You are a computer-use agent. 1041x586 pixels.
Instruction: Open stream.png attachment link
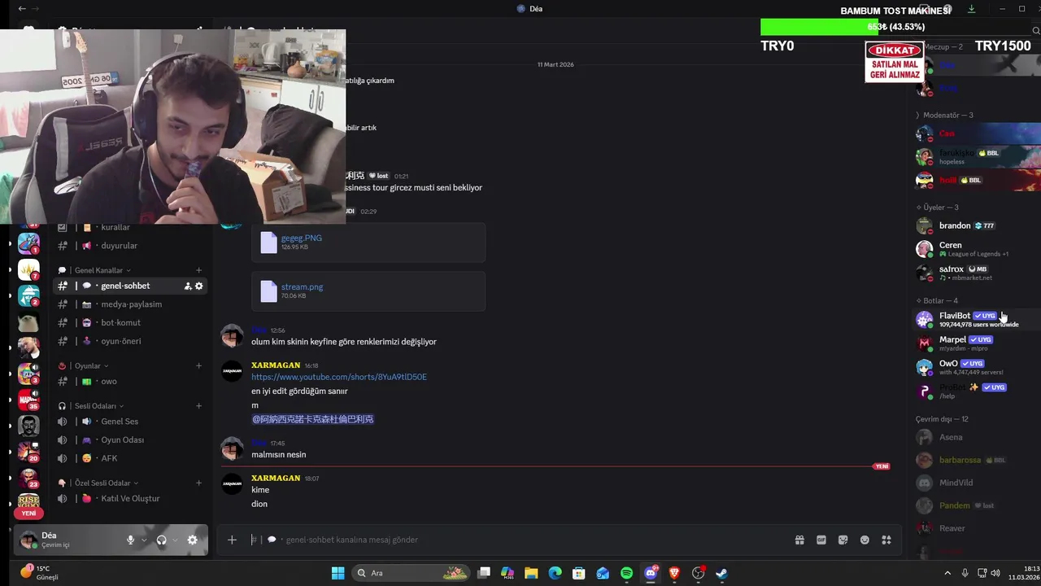pyautogui.click(x=302, y=286)
